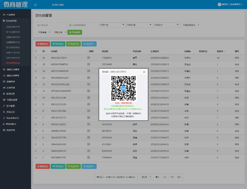Click 数据管理 icon in sidebar
Viewport: 247px width, 189px height.
(4, 130)
